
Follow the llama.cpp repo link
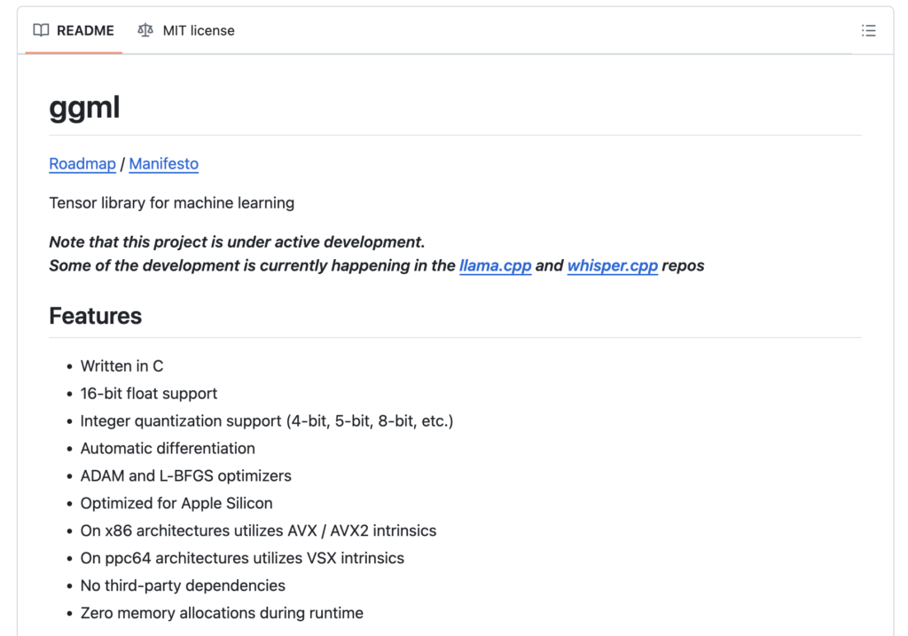click(495, 266)
